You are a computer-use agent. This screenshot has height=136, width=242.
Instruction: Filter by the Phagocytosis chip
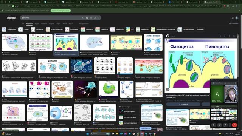(x=9, y=29)
